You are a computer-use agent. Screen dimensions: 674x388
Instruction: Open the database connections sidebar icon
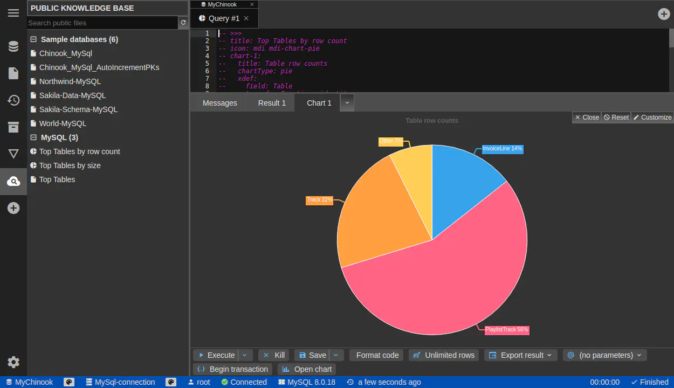(13, 46)
